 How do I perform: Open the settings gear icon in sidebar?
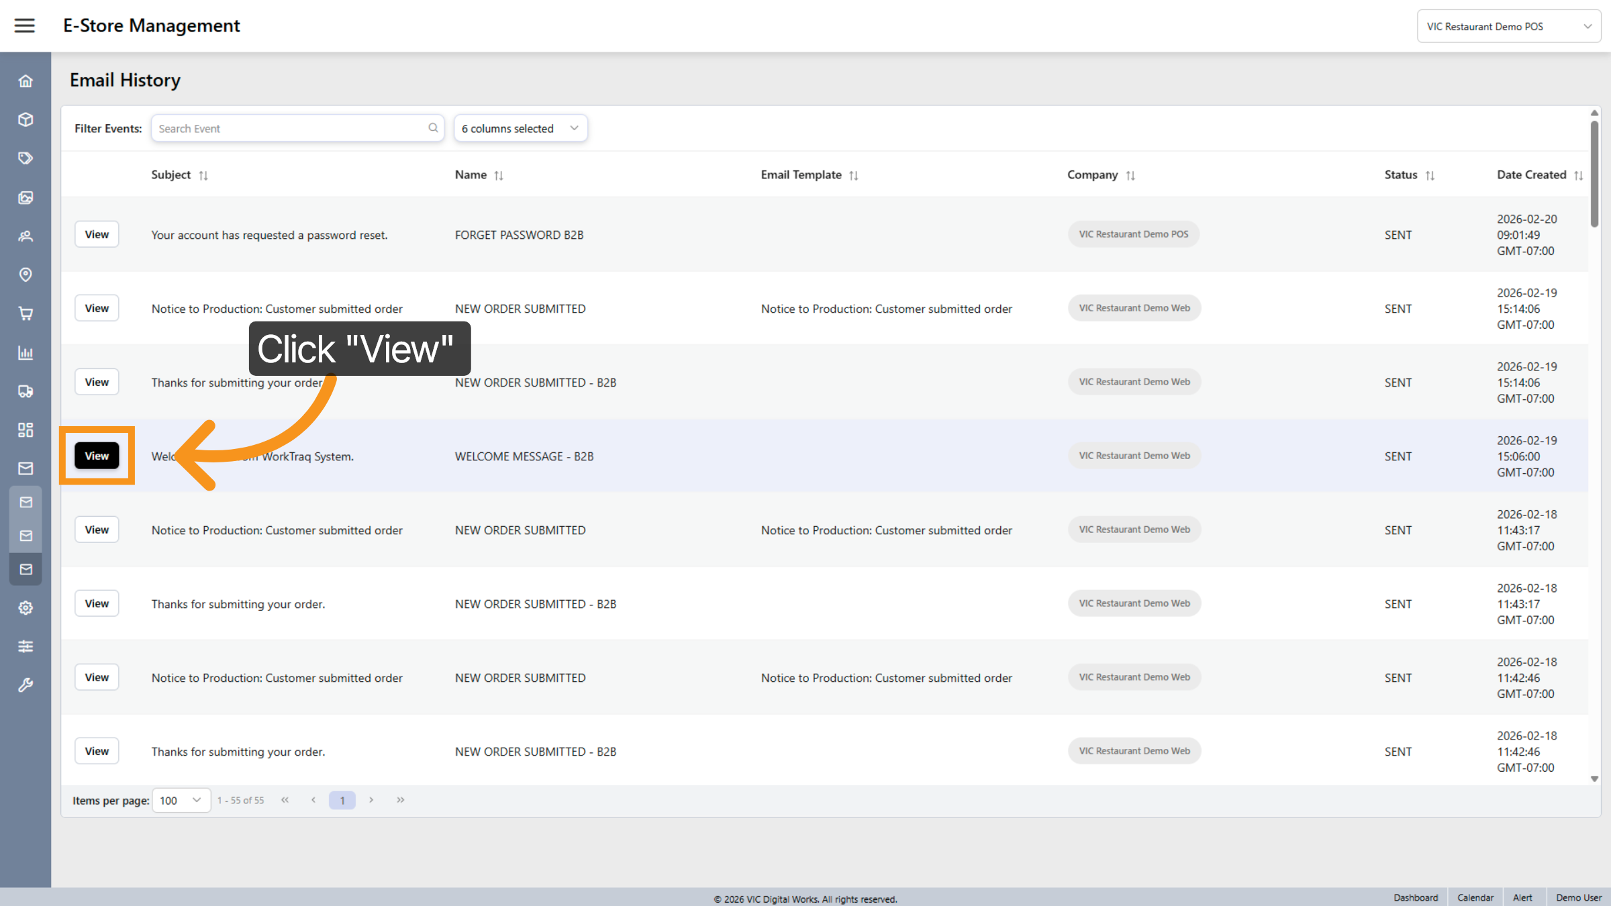pyautogui.click(x=26, y=607)
